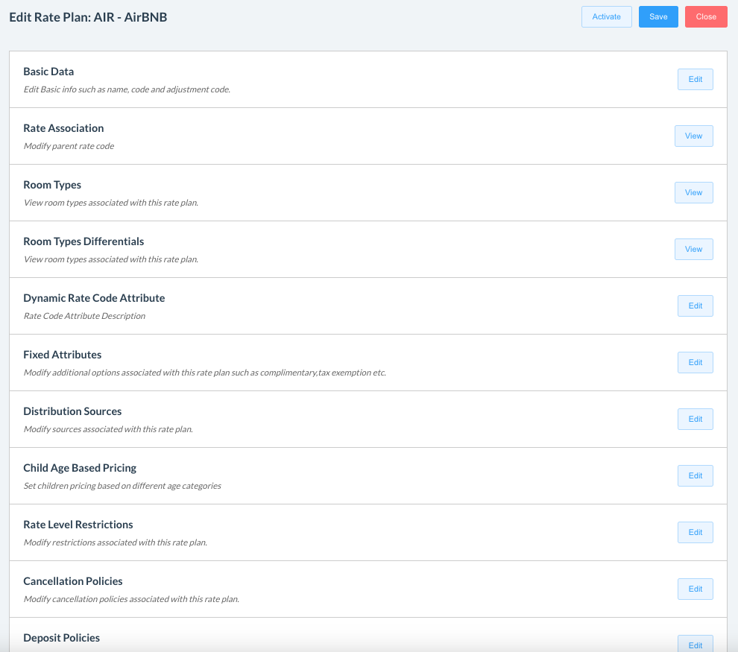Click the Distribution Sources heading
Viewport: 738px width, 652px height.
(72, 411)
